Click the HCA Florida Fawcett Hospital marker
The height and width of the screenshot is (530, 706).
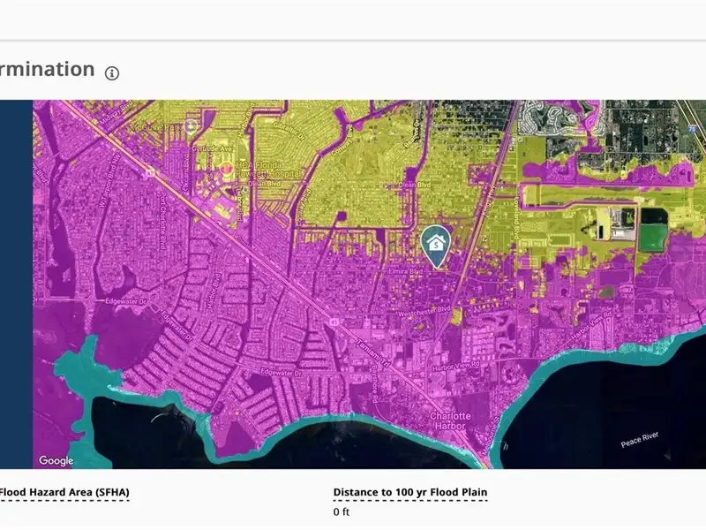tap(226, 167)
